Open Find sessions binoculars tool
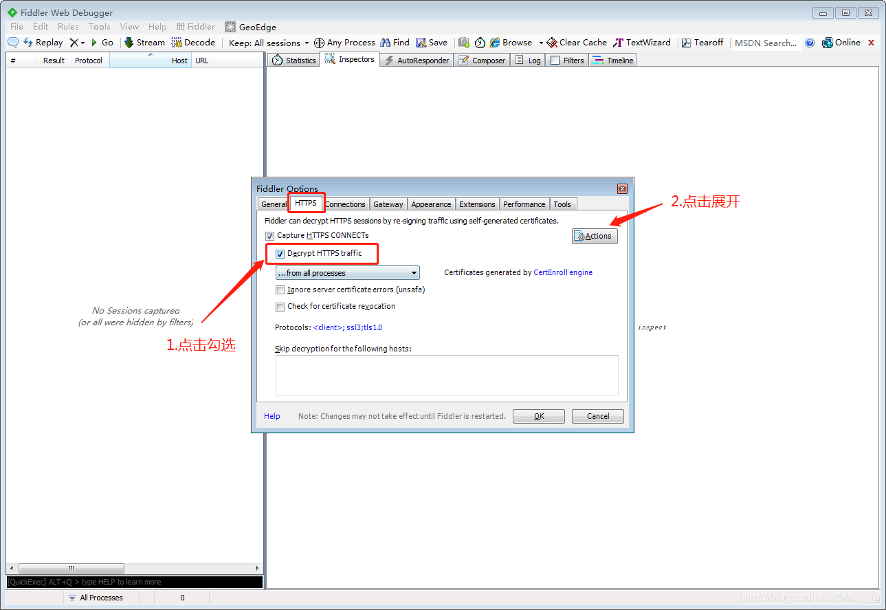Image resolution: width=886 pixels, height=610 pixels. [x=395, y=43]
